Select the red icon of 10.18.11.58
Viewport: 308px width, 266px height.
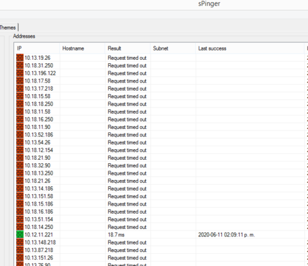click(20, 112)
